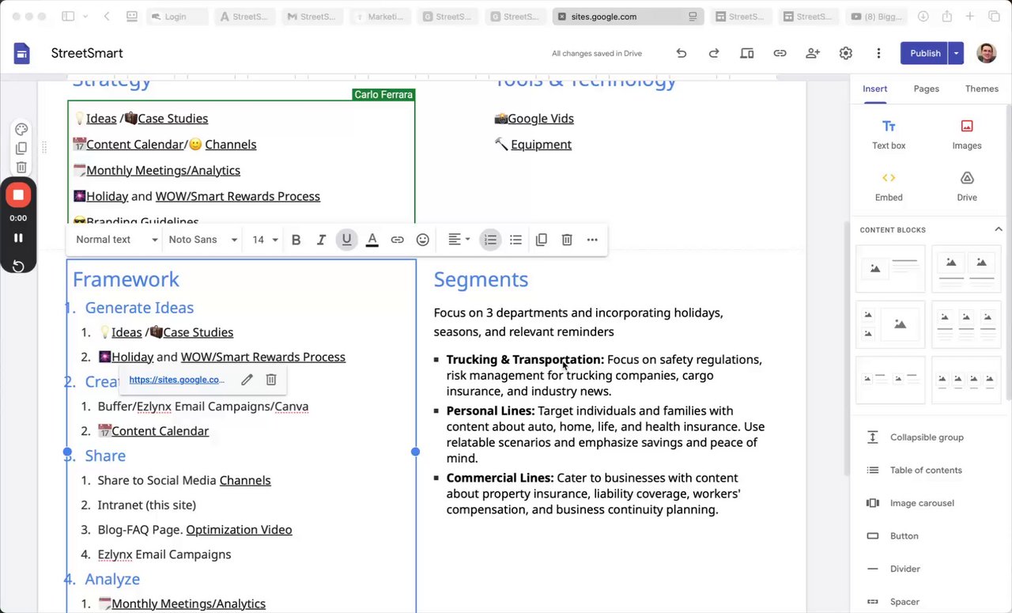Duplicate section icon on left edge

[x=21, y=148]
